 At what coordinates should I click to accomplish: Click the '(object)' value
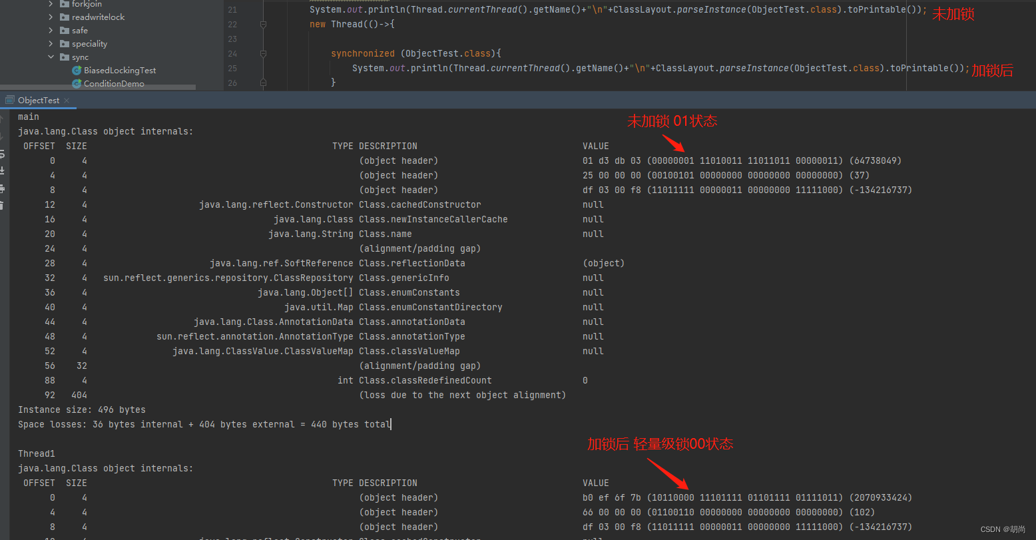point(604,263)
